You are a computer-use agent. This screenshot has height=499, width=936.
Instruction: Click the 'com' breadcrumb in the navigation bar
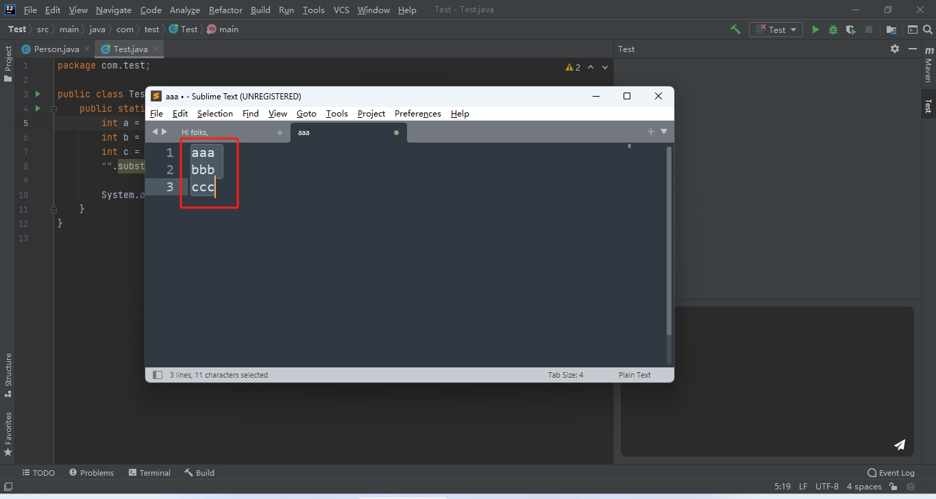125,29
